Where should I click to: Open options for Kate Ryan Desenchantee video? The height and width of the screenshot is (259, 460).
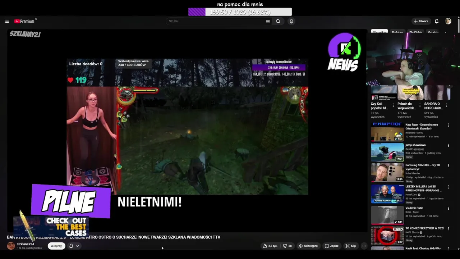448,125
